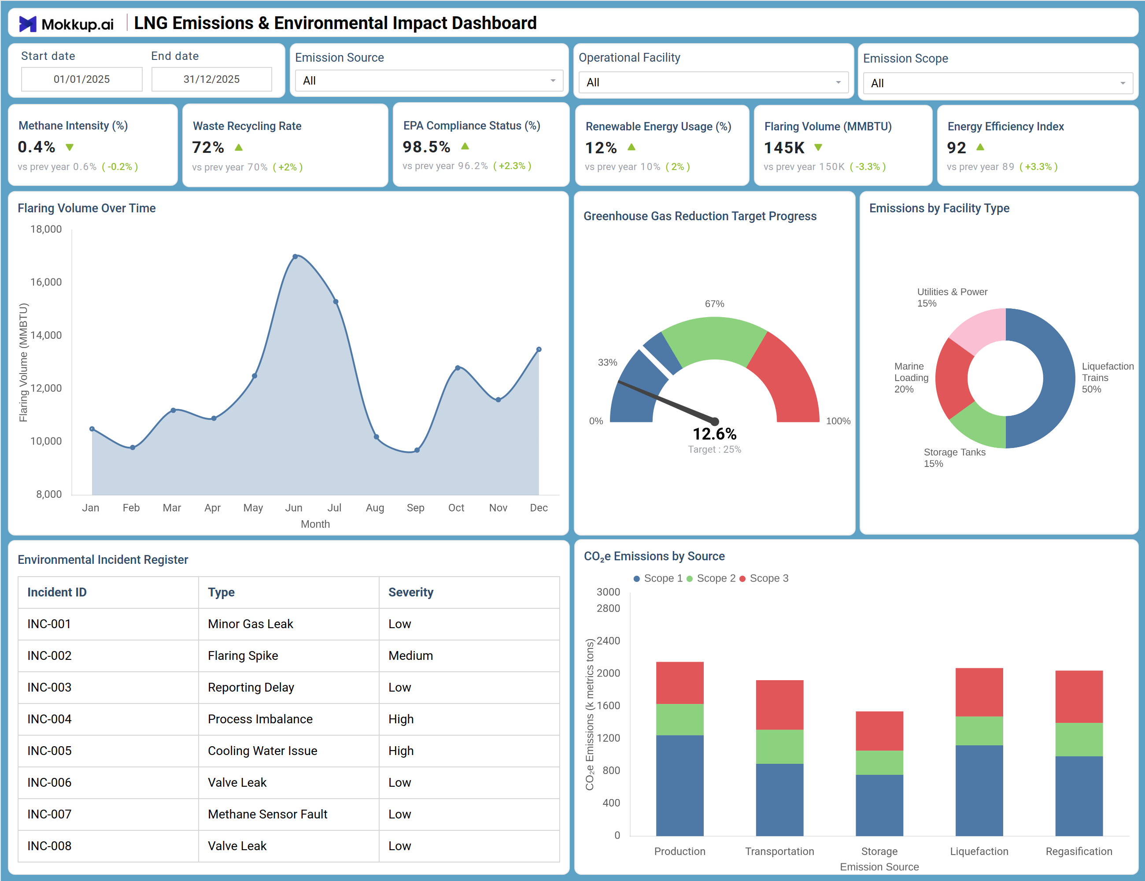The width and height of the screenshot is (1145, 881).
Task: Click the Storage Scope 1 bar segment
Action: pos(879,805)
